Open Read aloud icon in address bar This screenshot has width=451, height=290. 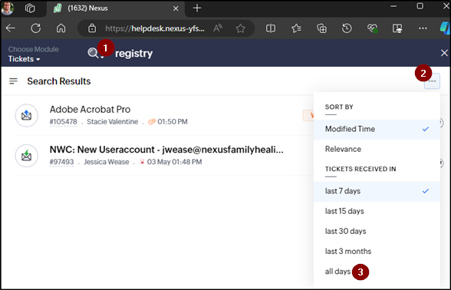[x=218, y=28]
